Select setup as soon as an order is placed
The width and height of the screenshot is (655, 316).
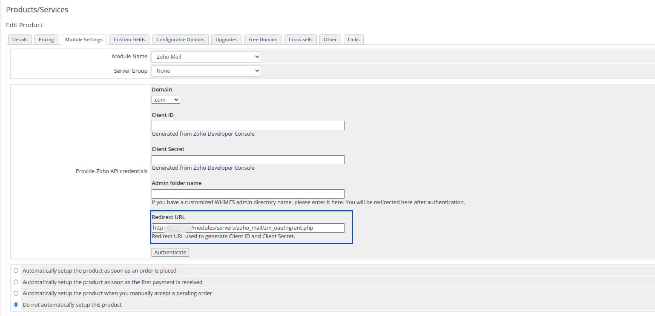coord(16,270)
